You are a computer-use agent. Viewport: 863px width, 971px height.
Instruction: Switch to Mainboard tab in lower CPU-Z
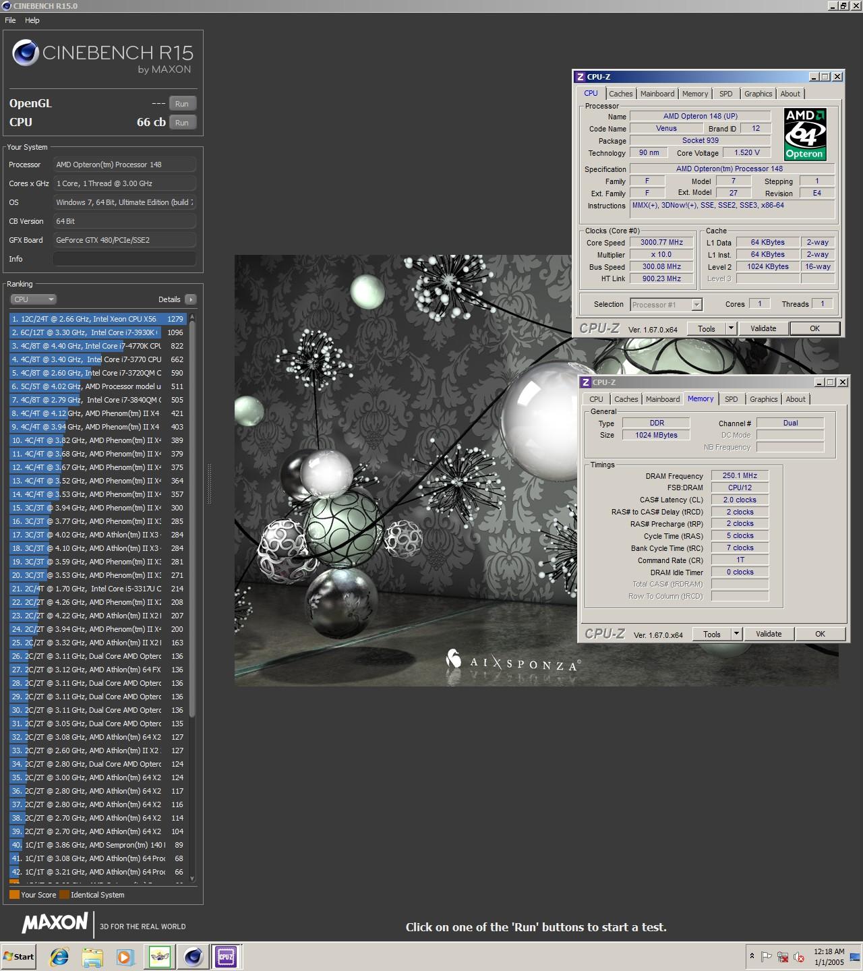(663, 399)
